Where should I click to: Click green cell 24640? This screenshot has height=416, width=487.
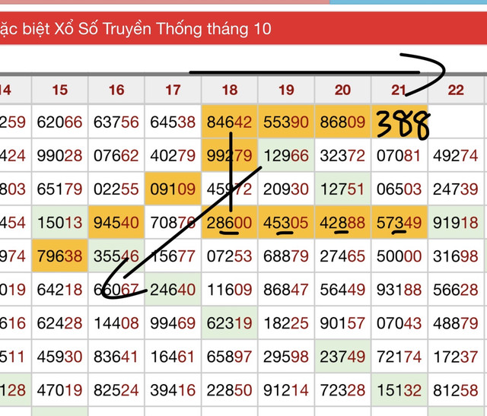(173, 289)
